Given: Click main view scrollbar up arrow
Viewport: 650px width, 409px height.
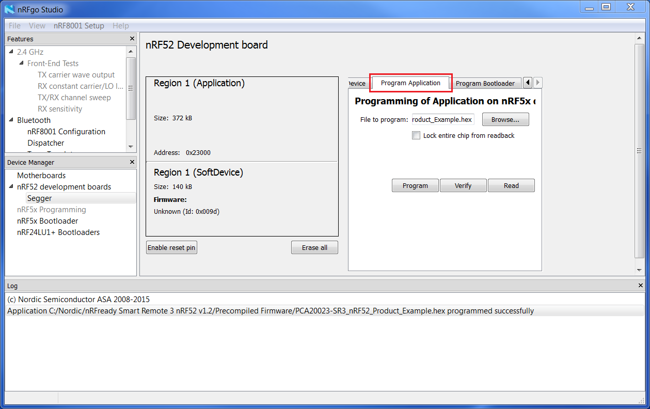Looking at the screenshot, I should (639, 39).
